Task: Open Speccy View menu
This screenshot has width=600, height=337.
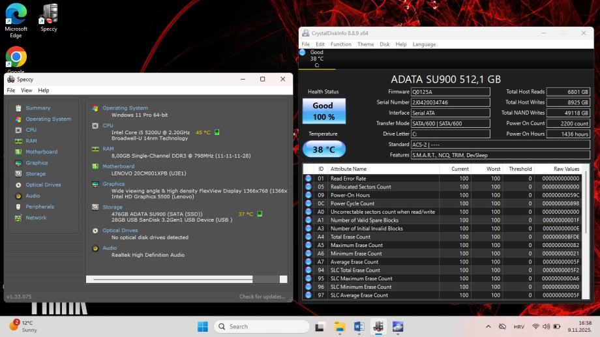Action: pyautogui.click(x=26, y=90)
